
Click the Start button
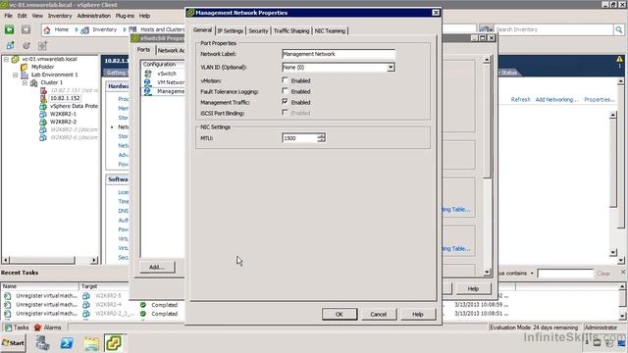click(x=13, y=343)
